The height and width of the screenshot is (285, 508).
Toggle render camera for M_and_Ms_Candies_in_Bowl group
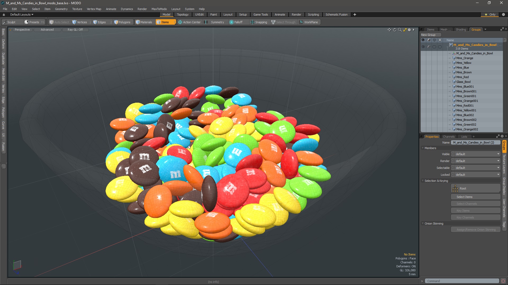(x=429, y=47)
